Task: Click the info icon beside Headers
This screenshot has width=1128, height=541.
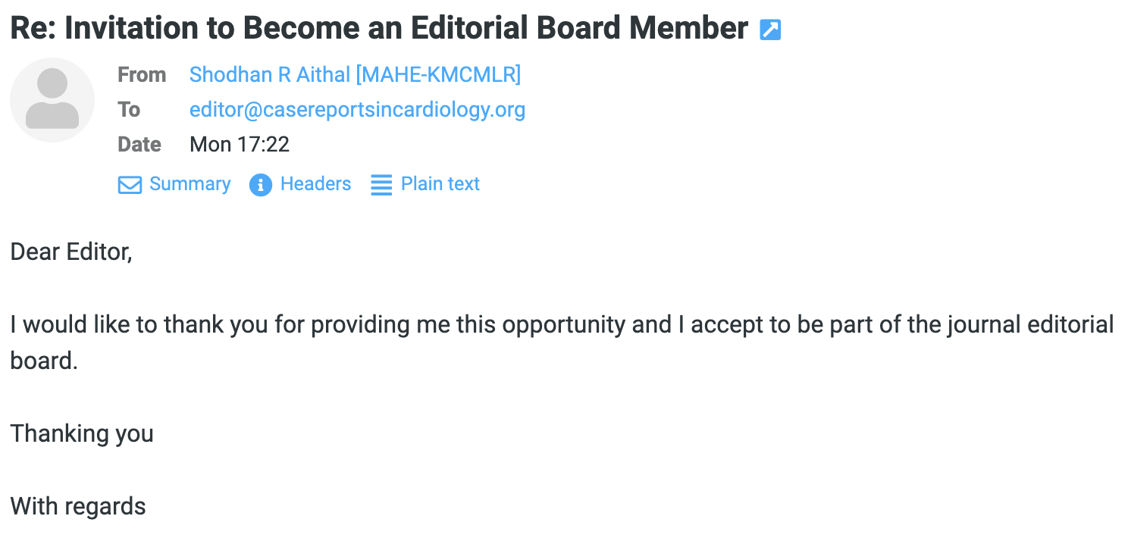Action: point(261,185)
